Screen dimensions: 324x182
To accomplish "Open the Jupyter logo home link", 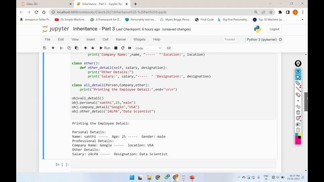I will pyautogui.click(x=55, y=29).
